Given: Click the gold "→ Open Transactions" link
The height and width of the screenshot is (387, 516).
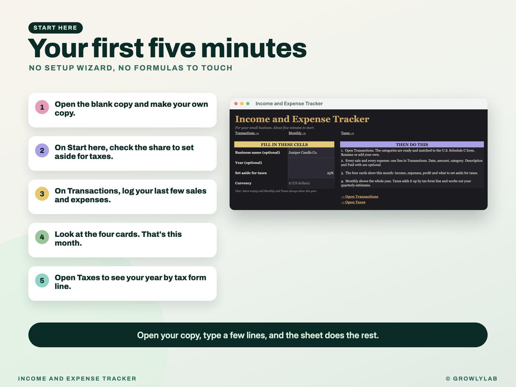Looking at the screenshot, I should 359,197.
